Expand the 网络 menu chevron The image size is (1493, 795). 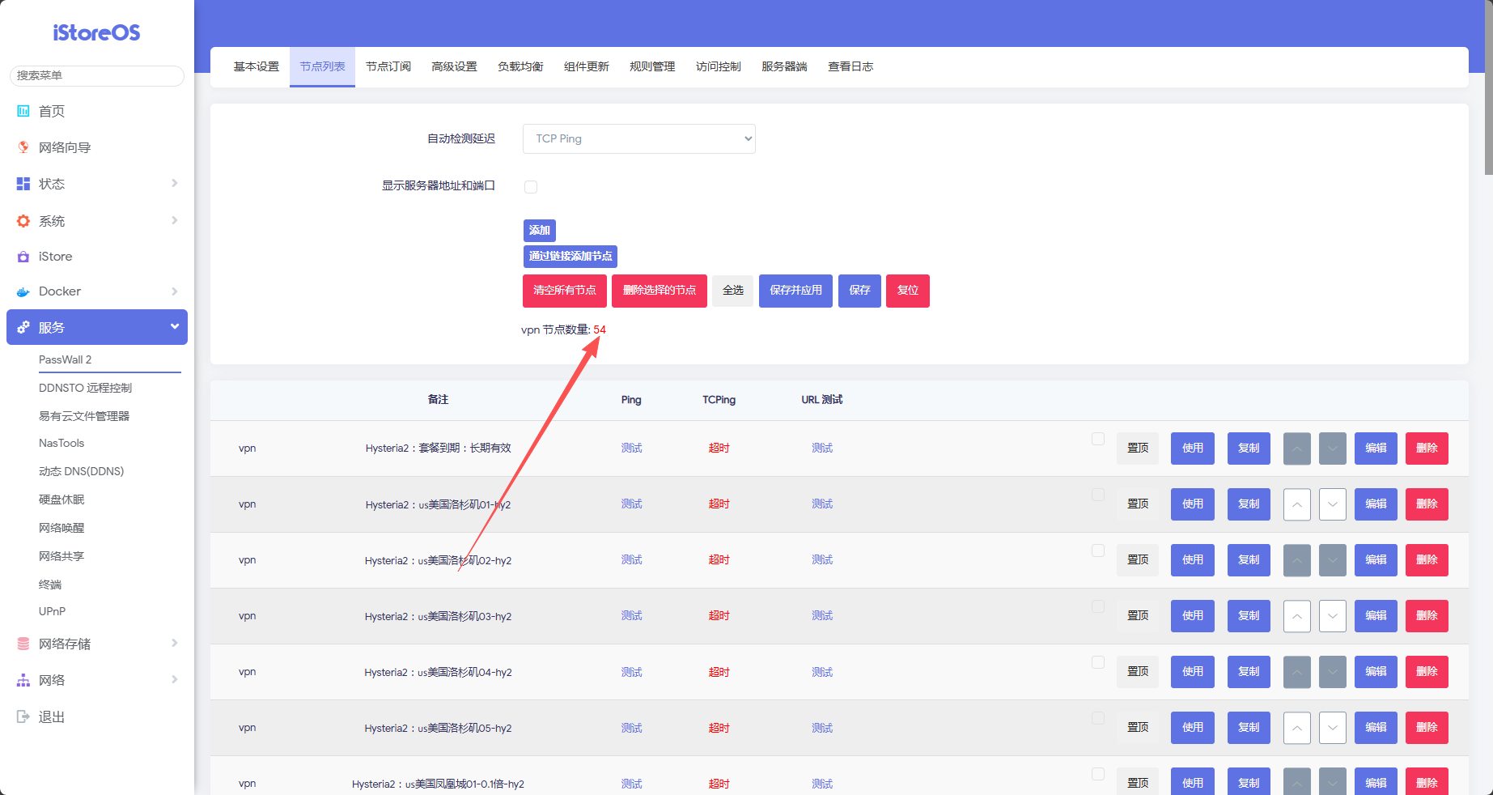(174, 680)
